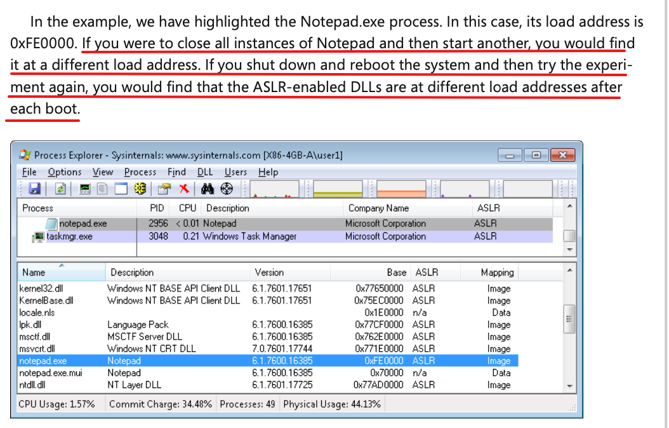Viewport: 669px width, 428px height.
Task: Sort upper pane by Description header
Action: click(273, 208)
